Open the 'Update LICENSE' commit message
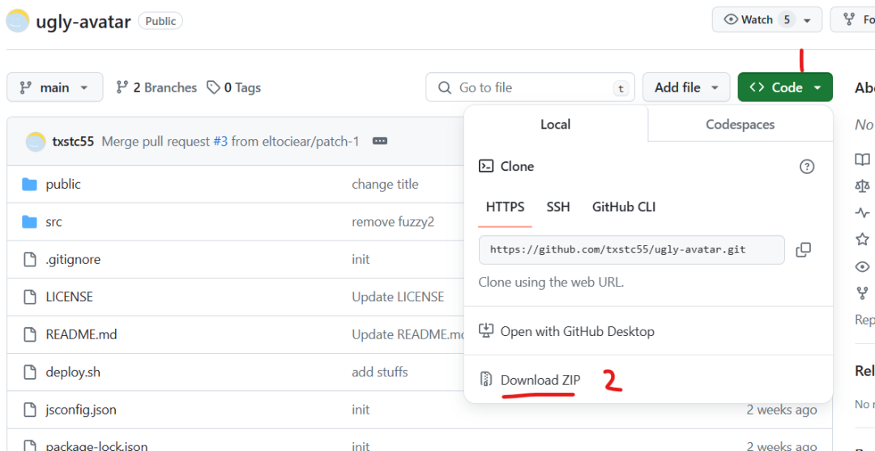The width and height of the screenshot is (875, 451). (398, 297)
